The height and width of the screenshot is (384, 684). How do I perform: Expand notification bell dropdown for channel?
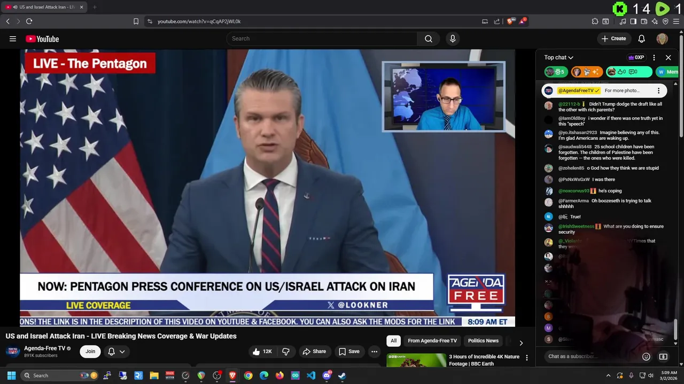[x=122, y=351]
